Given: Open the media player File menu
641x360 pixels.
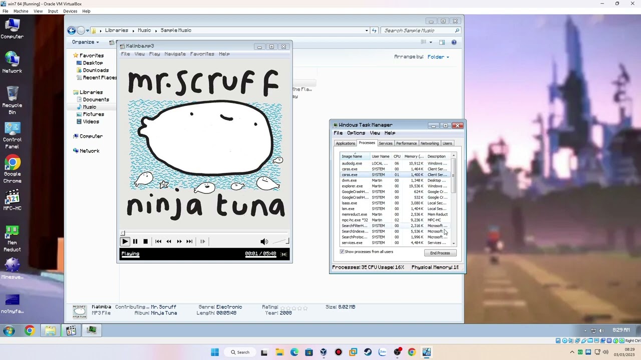Looking at the screenshot, I should (125, 54).
